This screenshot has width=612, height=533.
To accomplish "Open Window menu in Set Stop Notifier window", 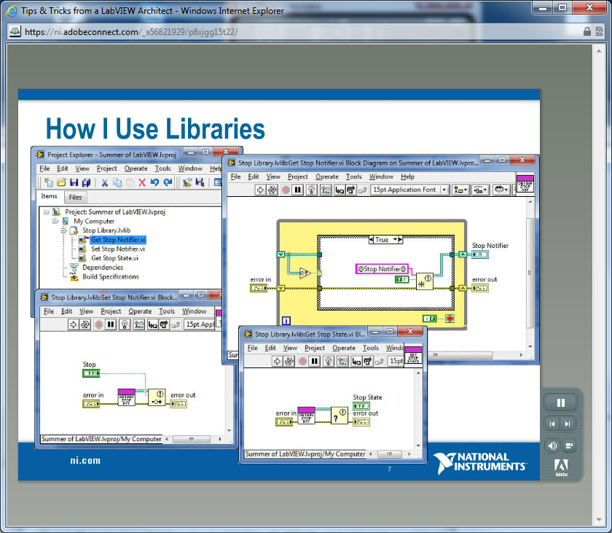I will click(194, 311).
